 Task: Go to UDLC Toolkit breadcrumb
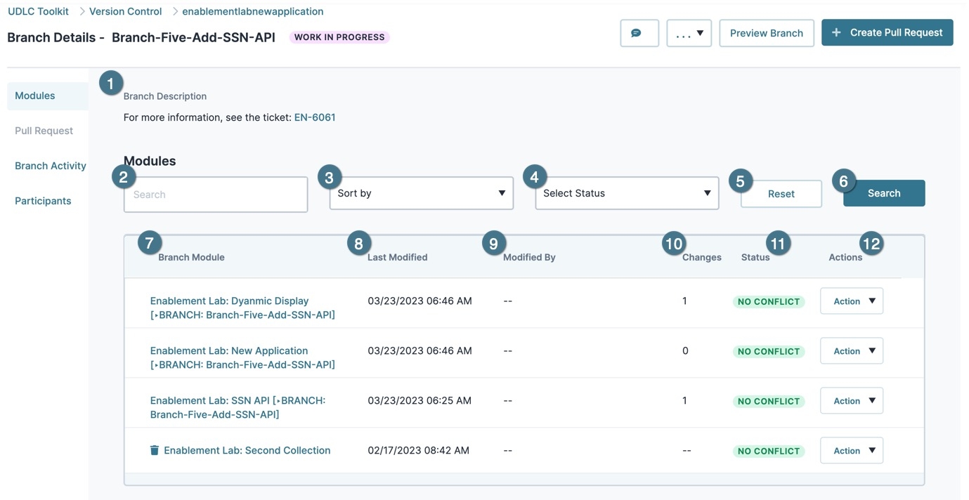pos(38,11)
